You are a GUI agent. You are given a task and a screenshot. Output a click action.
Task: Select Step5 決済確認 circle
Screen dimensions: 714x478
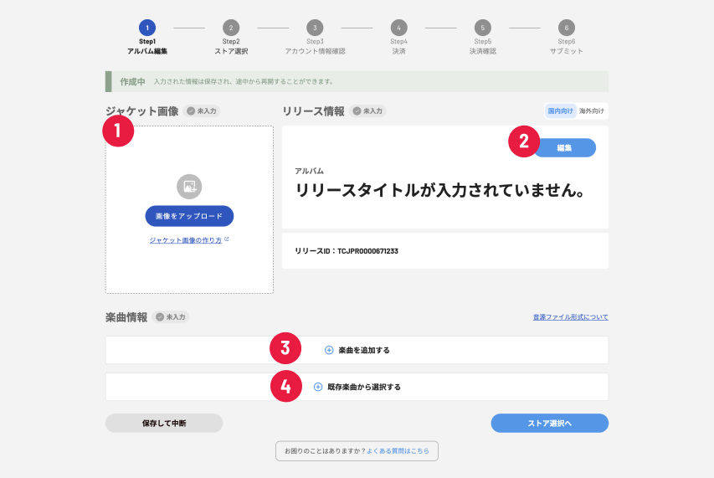[x=483, y=28]
